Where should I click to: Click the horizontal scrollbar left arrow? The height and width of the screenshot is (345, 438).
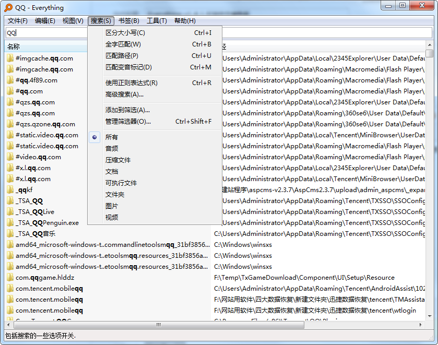(9, 325)
